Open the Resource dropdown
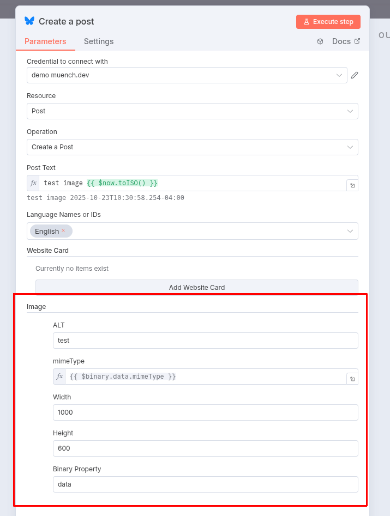 click(x=192, y=111)
